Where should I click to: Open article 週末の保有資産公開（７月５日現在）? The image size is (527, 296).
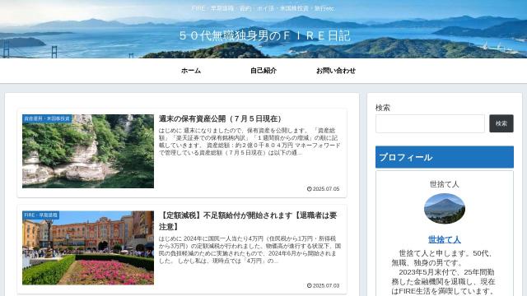(222, 118)
